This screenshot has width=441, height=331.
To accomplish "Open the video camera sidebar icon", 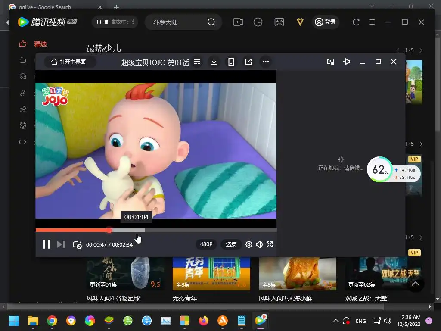I will coord(23,141).
